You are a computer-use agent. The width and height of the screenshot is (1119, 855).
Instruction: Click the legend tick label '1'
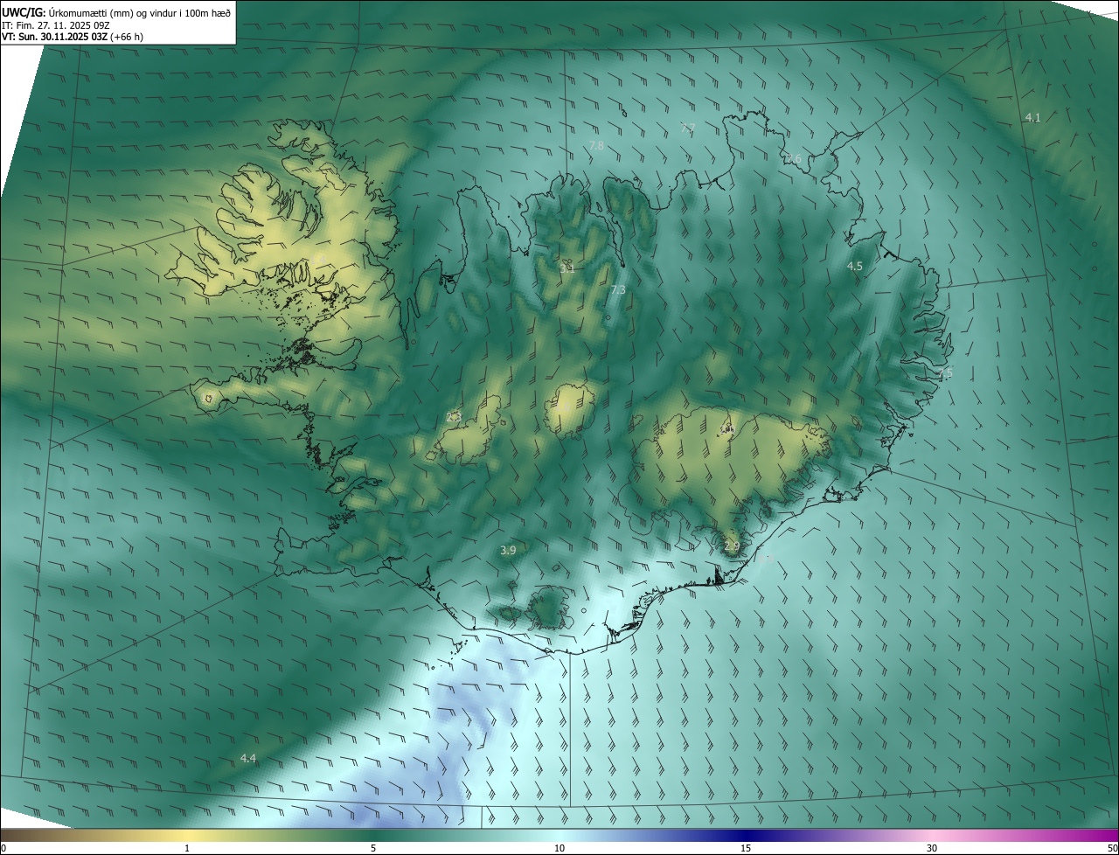point(187,848)
